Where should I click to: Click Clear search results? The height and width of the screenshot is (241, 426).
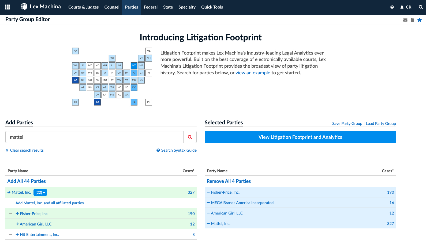[x=25, y=150]
